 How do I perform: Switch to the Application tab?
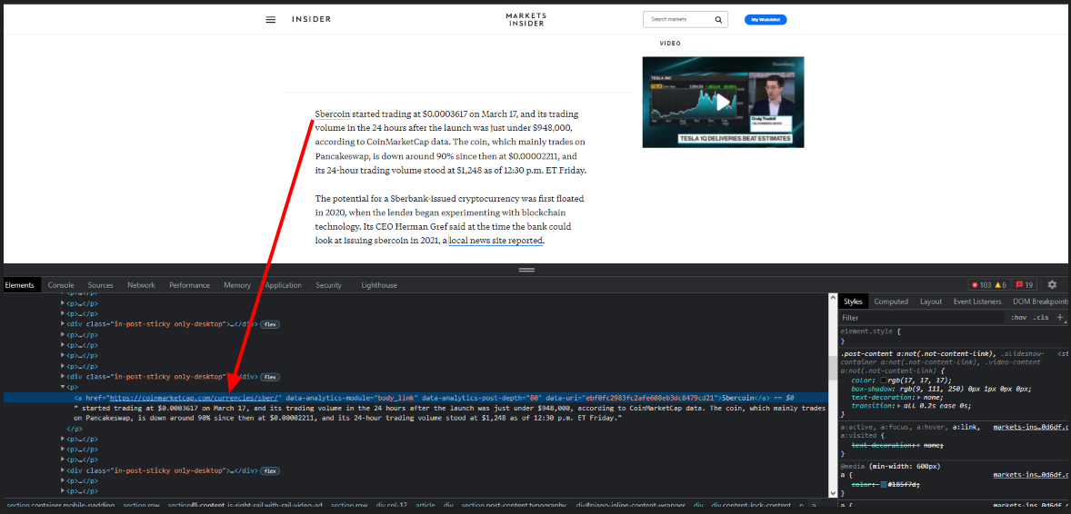[x=284, y=284]
